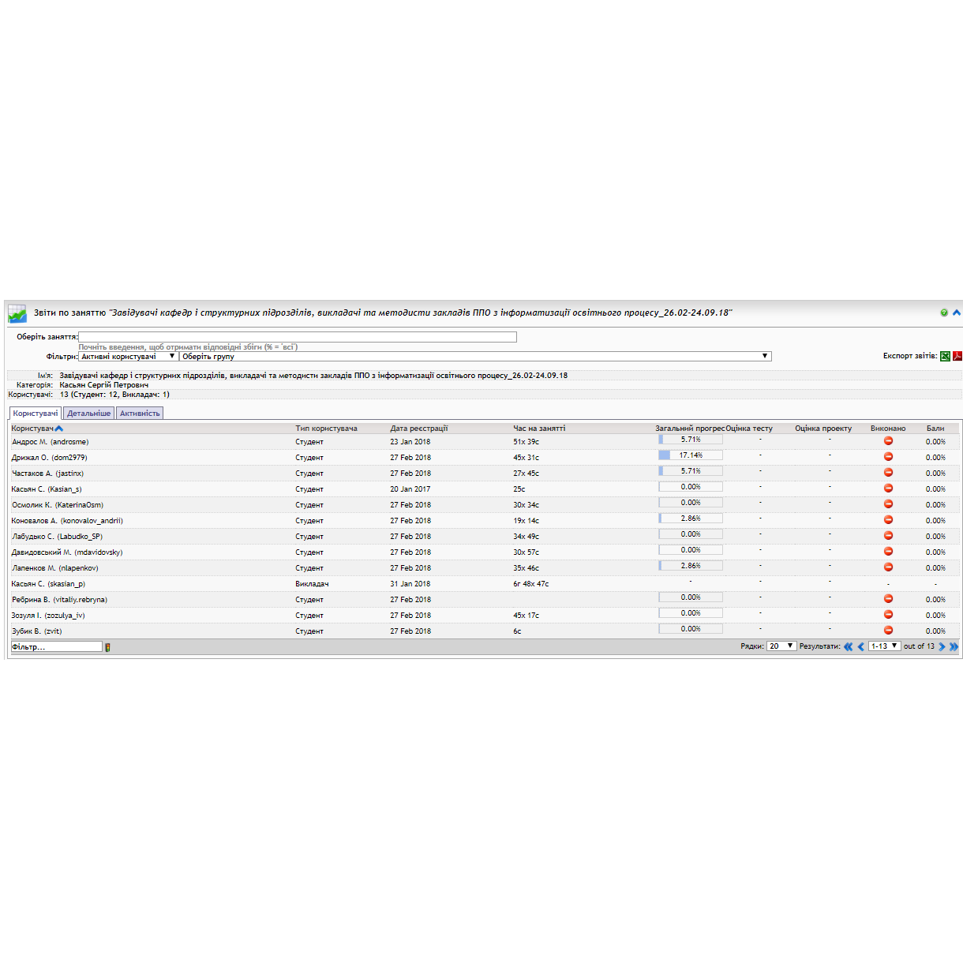This screenshot has width=963, height=966.
Task: Click the not-completed icon for Лабудько С.
Action: tap(888, 536)
